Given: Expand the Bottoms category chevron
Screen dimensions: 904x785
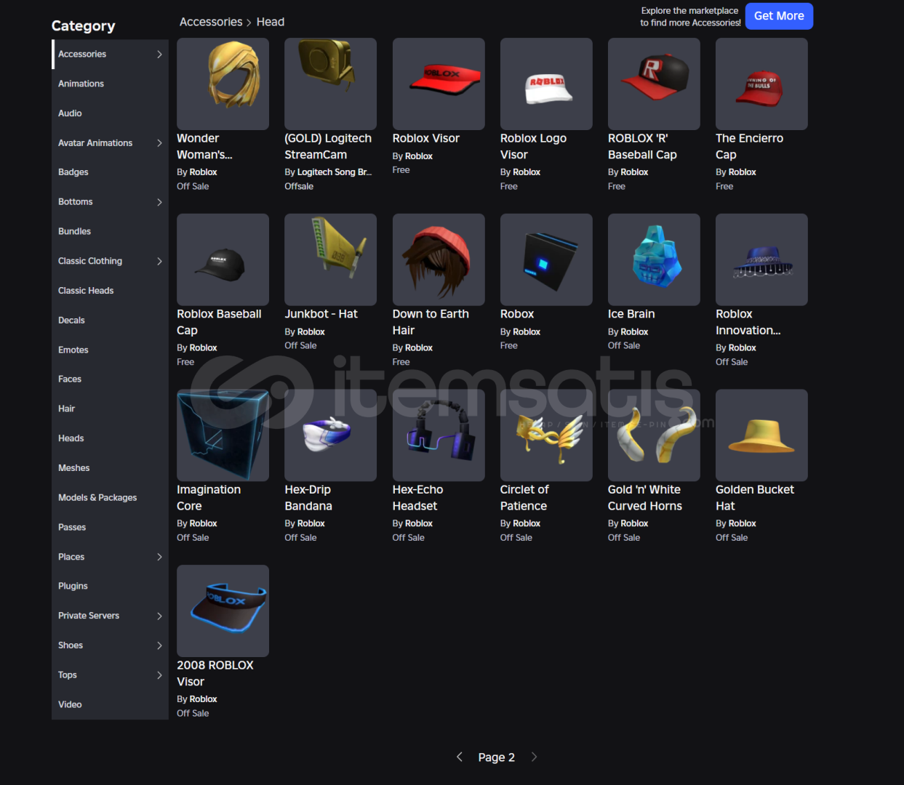Looking at the screenshot, I should coord(159,202).
